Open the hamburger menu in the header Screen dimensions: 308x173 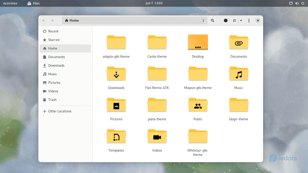point(249,20)
